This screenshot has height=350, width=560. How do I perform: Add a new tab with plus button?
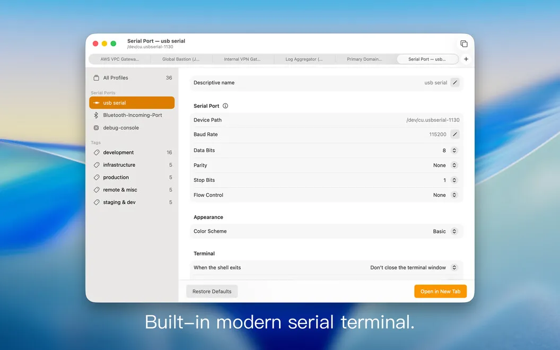466,59
